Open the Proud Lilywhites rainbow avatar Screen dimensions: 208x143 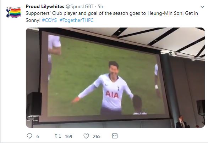click(13, 12)
